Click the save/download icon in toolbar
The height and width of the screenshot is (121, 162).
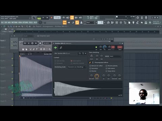(146, 23)
